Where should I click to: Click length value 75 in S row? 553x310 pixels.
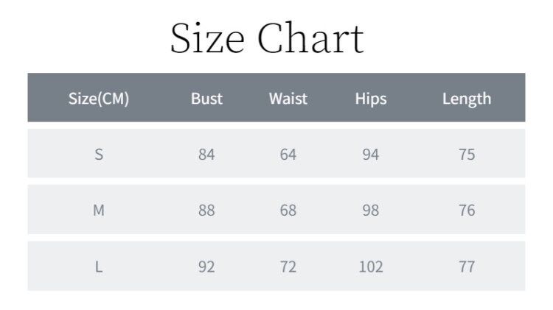pyautogui.click(x=467, y=155)
